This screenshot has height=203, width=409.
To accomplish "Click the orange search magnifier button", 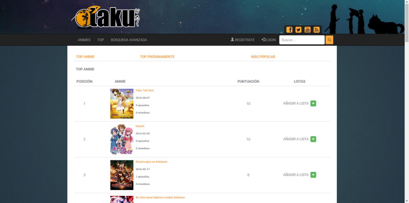I will pos(330,40).
